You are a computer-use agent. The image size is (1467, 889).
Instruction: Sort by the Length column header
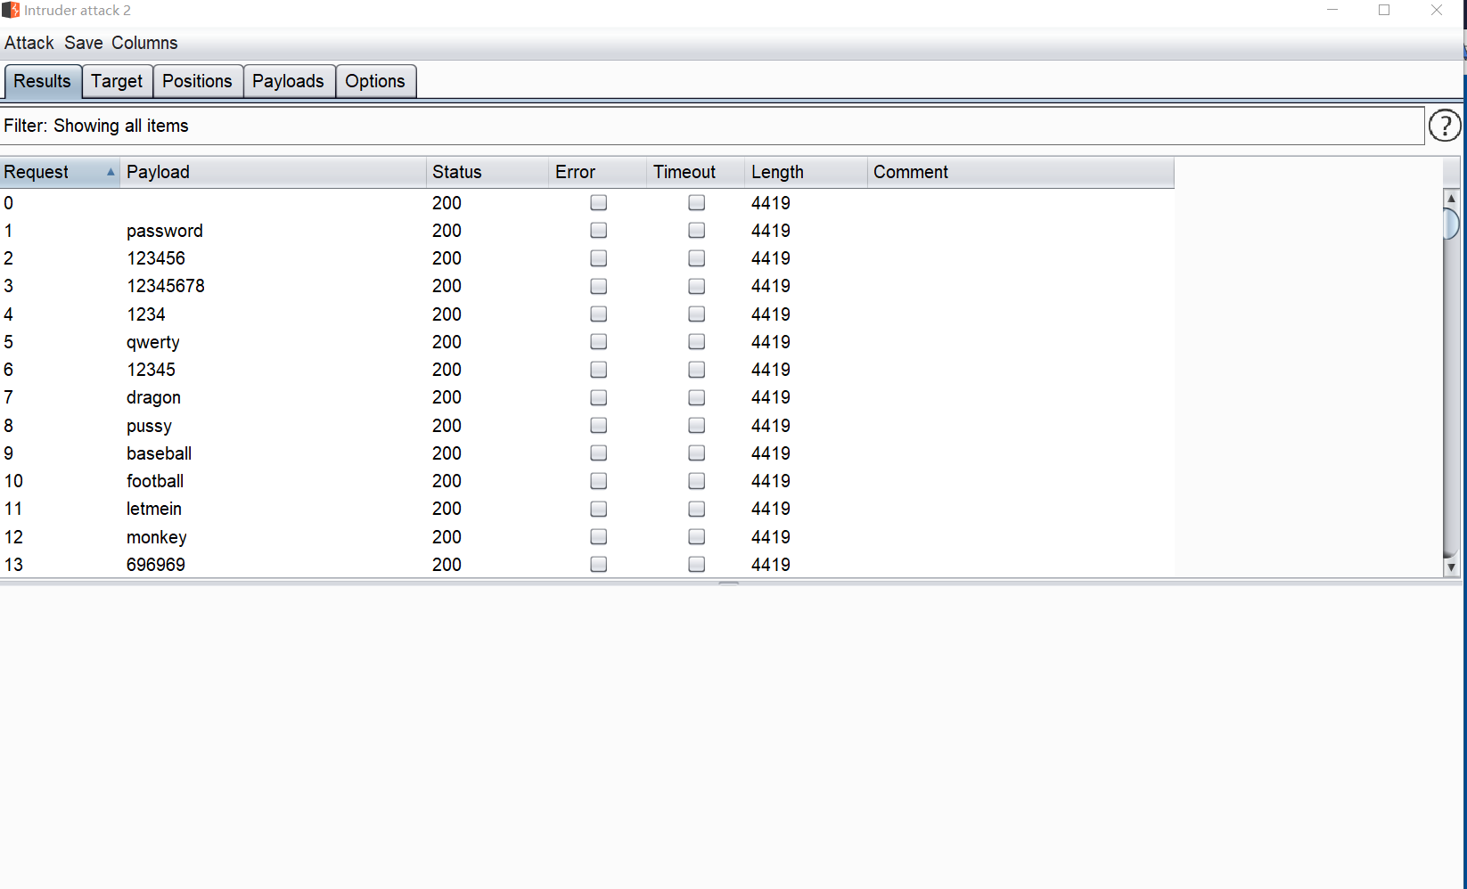click(x=806, y=172)
